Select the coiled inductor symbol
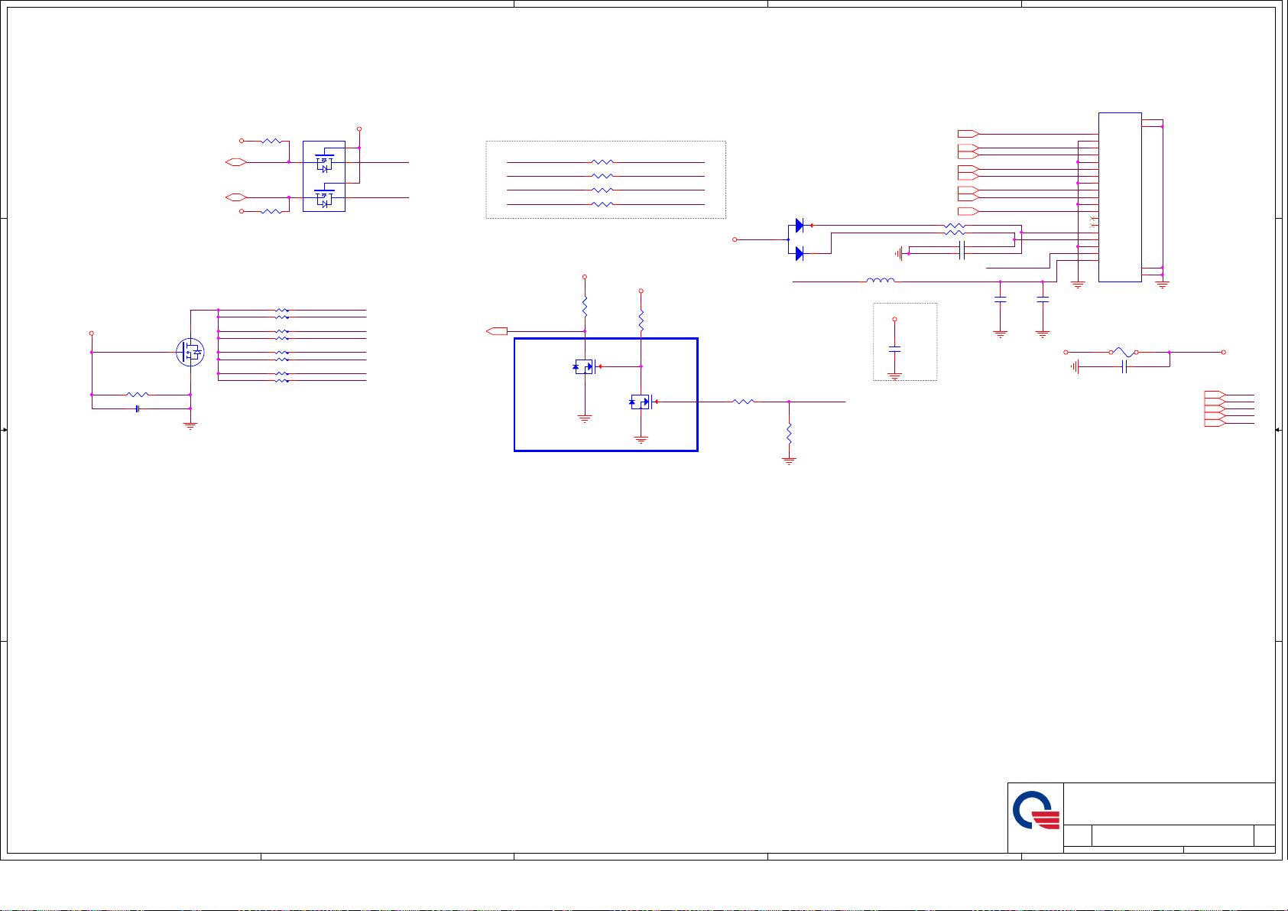 (881, 281)
